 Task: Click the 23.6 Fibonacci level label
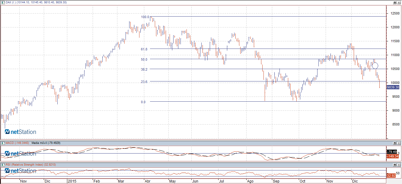[x=144, y=82]
